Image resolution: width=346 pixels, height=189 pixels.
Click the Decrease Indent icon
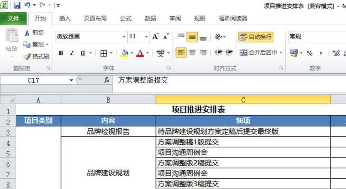point(218,53)
